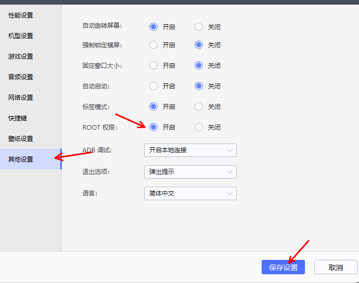Click the 保存设置 button
The image size is (359, 283).
point(283,267)
